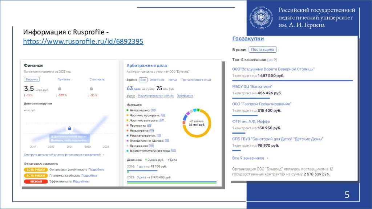
Task: Click the revenue value 3,5 млрд руб.
Action: [x=36, y=89]
